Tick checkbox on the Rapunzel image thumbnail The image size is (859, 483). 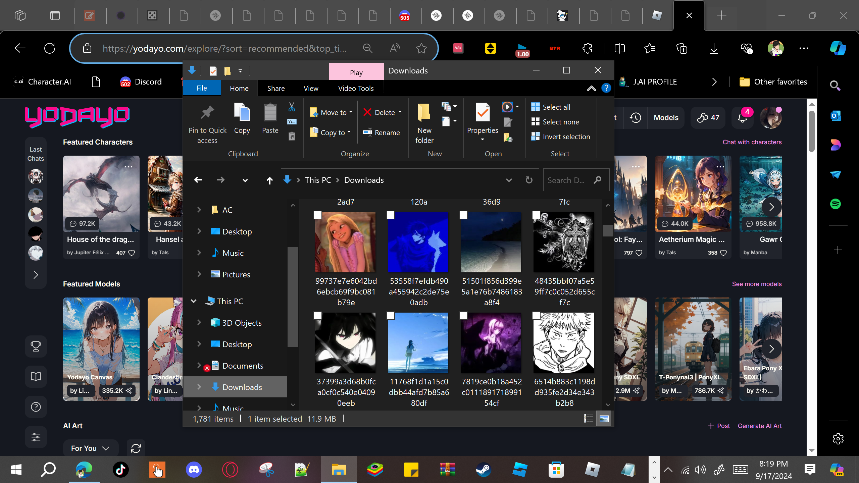[x=318, y=215]
